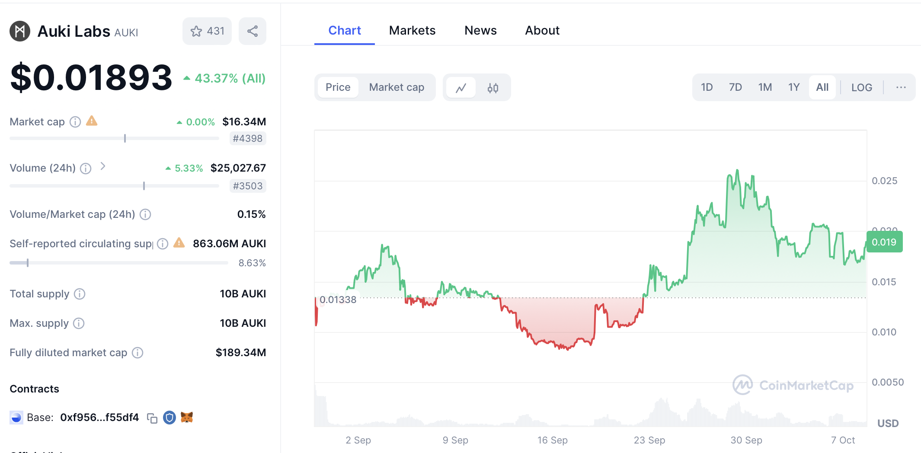Select the 7D time range
The height and width of the screenshot is (453, 921).
[735, 87]
